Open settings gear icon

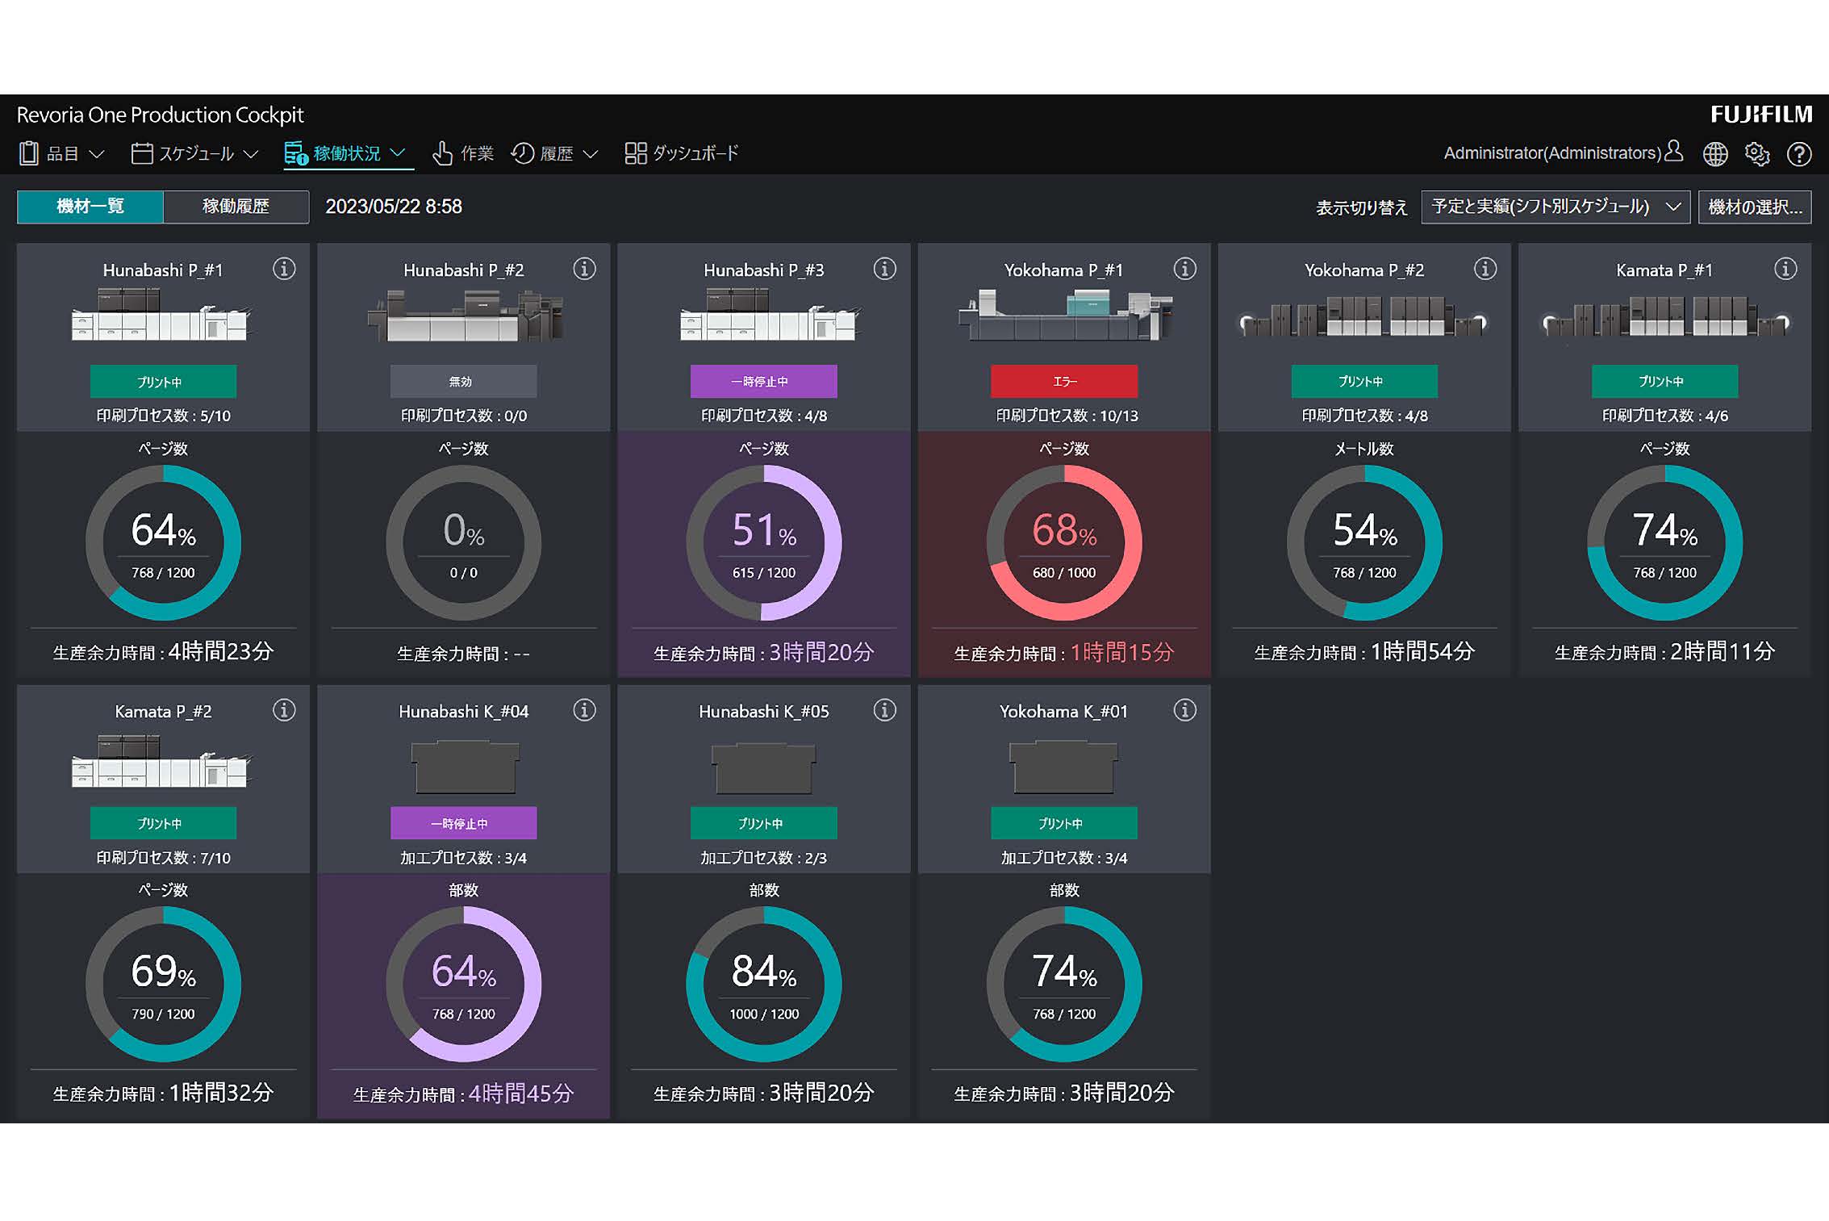pyautogui.click(x=1756, y=153)
